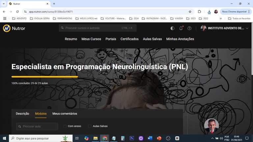Image resolution: width=253 pixels, height=142 pixels.
Task: Open the Windows Start menu
Action: pos(4,138)
